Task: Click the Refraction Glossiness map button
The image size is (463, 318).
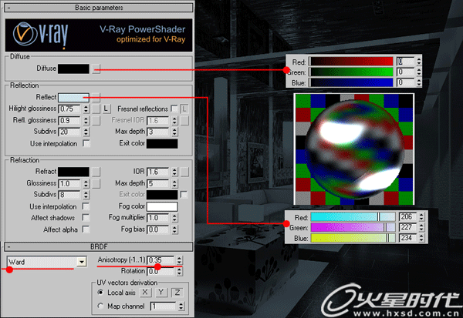Action: coord(96,183)
